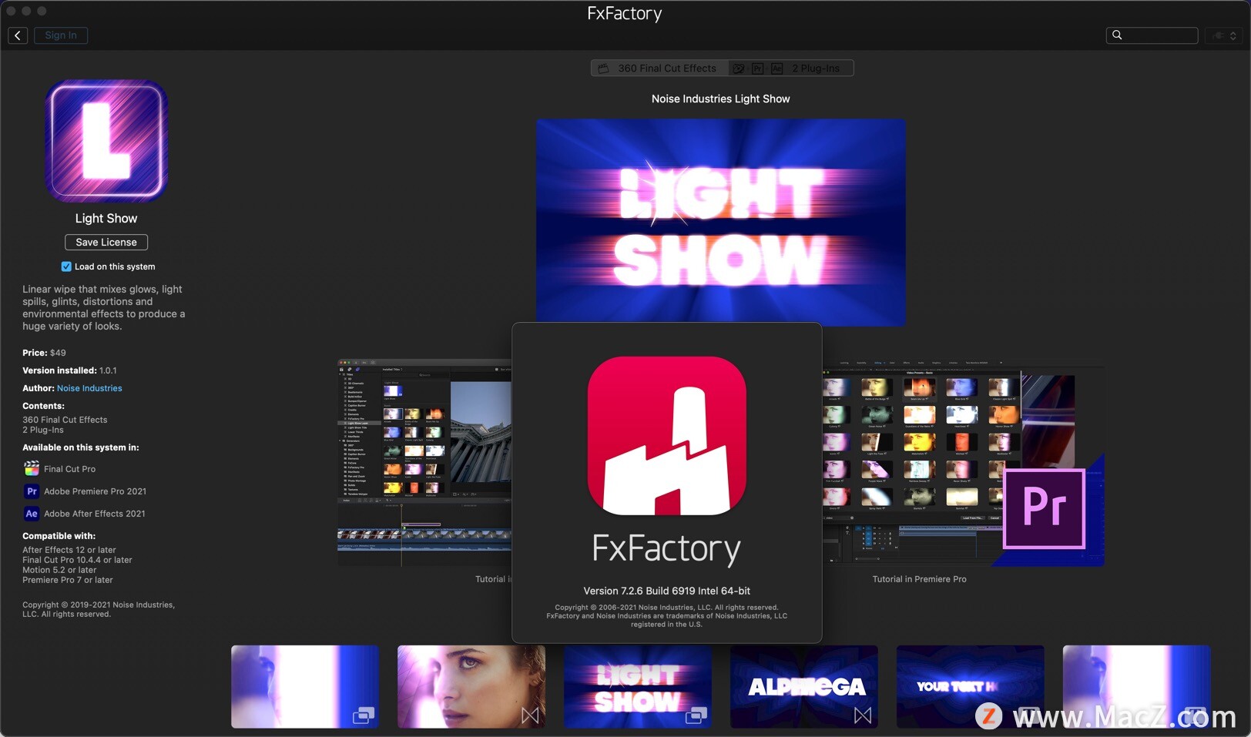Open the ALPHMEGA transition thumbnail
This screenshot has width=1251, height=737.
(804, 687)
